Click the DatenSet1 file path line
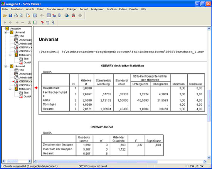The image size is (212, 169). [x=121, y=52]
